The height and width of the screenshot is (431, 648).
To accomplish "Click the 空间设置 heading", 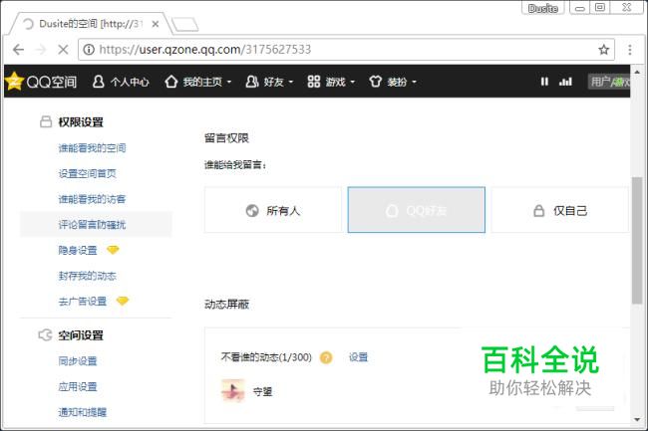I will click(x=81, y=335).
